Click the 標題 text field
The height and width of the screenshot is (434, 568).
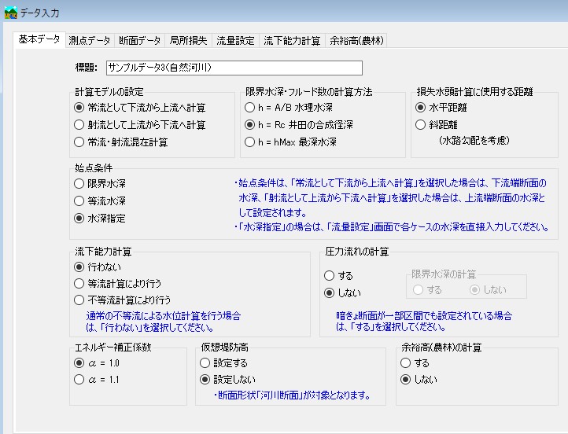pos(234,68)
